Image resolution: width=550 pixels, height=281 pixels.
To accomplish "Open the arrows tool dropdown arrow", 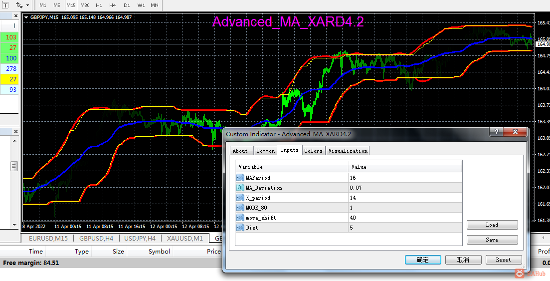I will point(28,5).
